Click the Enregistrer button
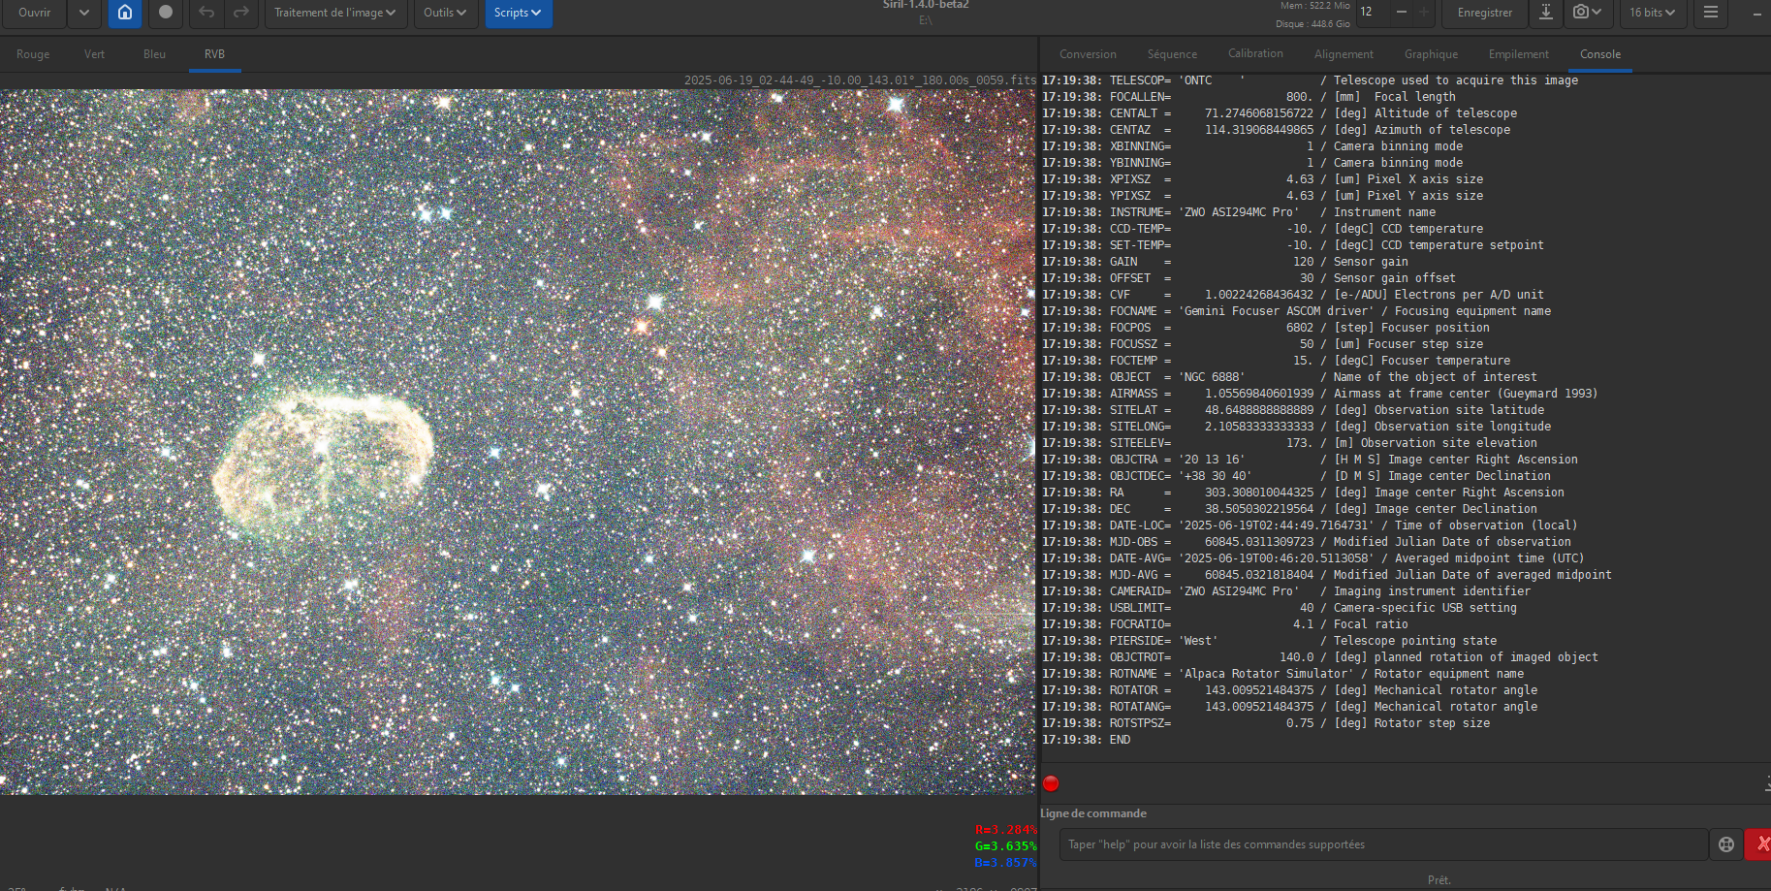This screenshot has height=891, width=1771. tap(1484, 13)
